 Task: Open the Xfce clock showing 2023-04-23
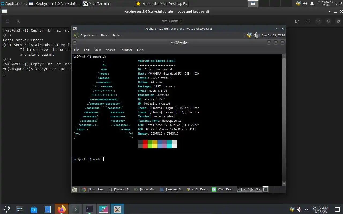325,3
